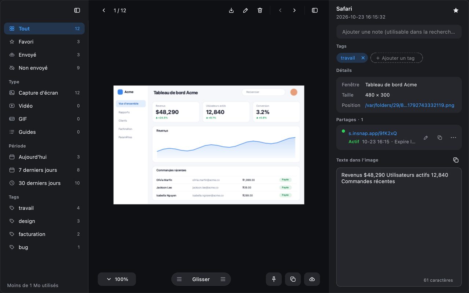
Task: Open the 100% zoom dropdown
Action: (x=117, y=279)
